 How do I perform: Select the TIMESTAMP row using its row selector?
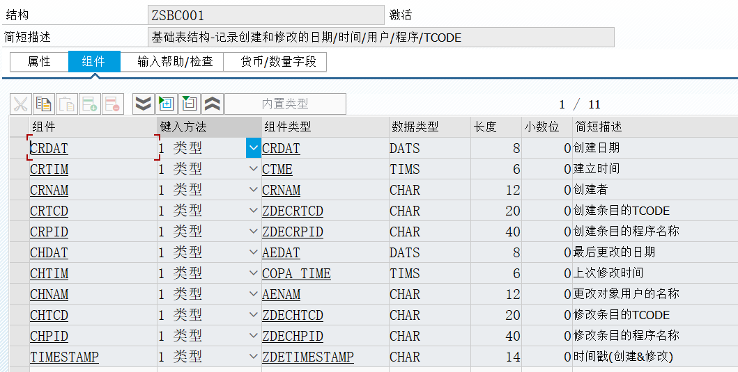pyautogui.click(x=20, y=357)
